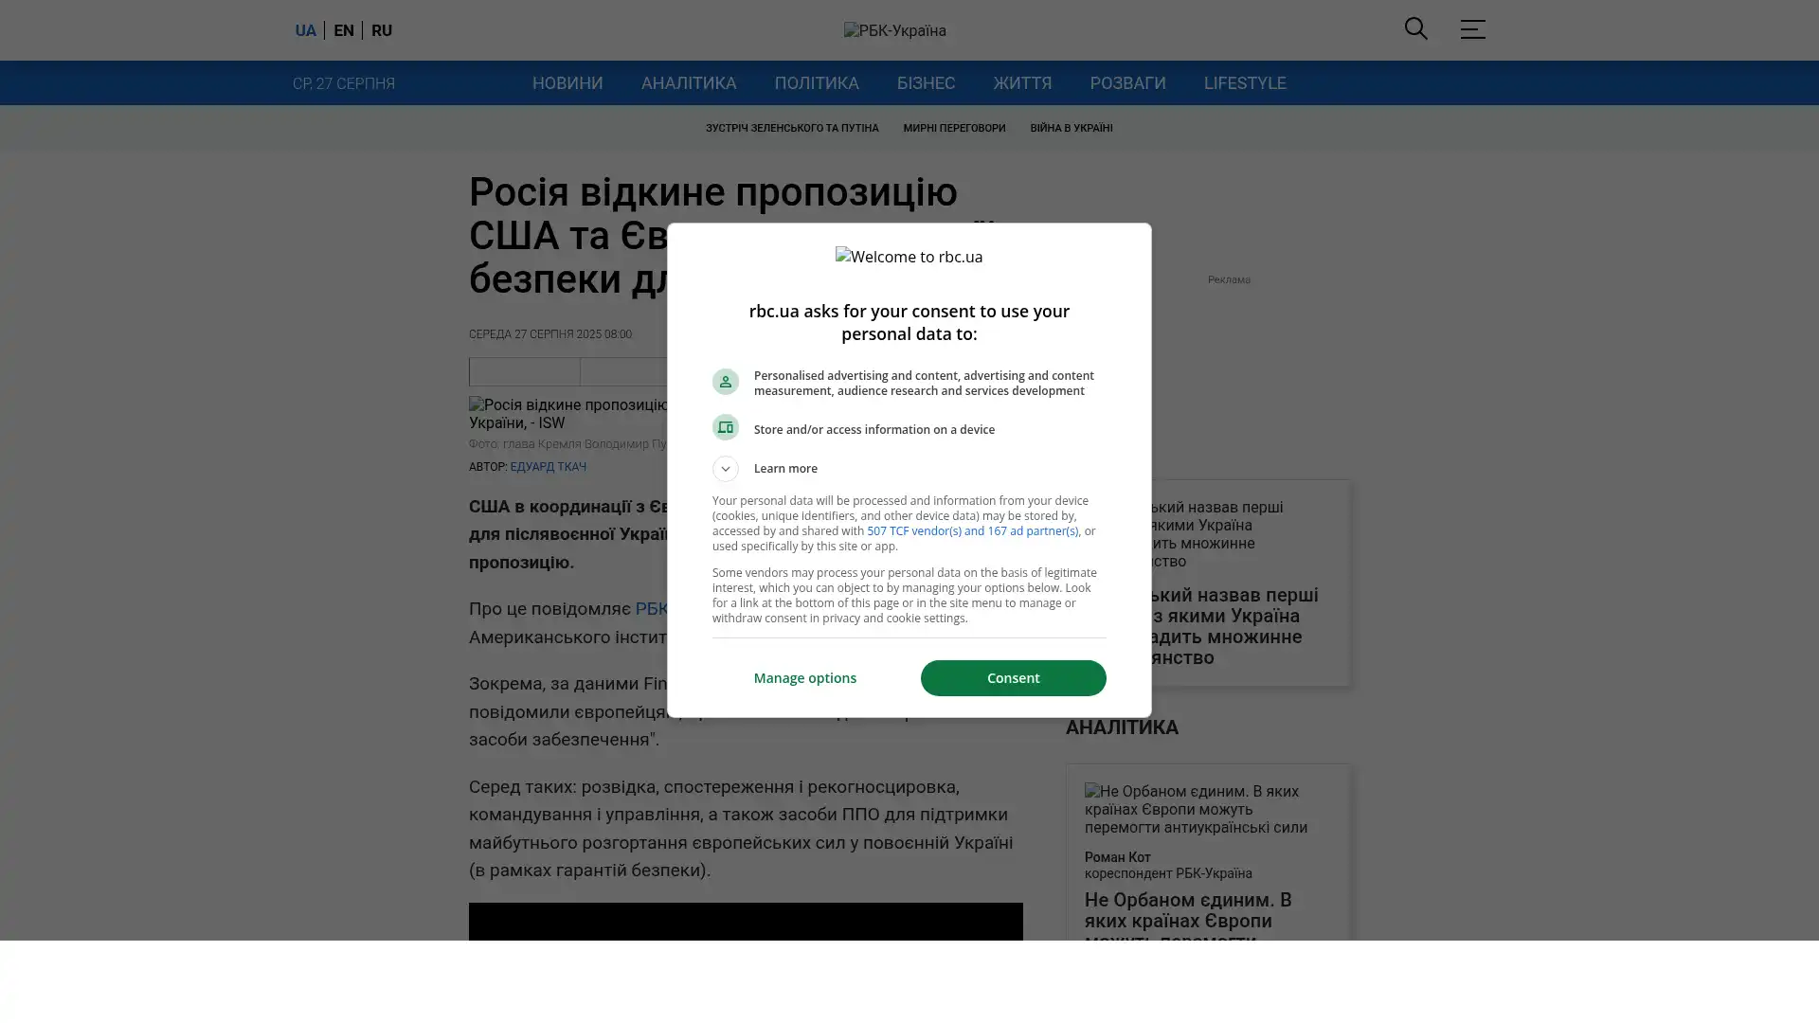The height and width of the screenshot is (1023, 1819).
Task: Switch language to RU
Action: tap(382, 30)
